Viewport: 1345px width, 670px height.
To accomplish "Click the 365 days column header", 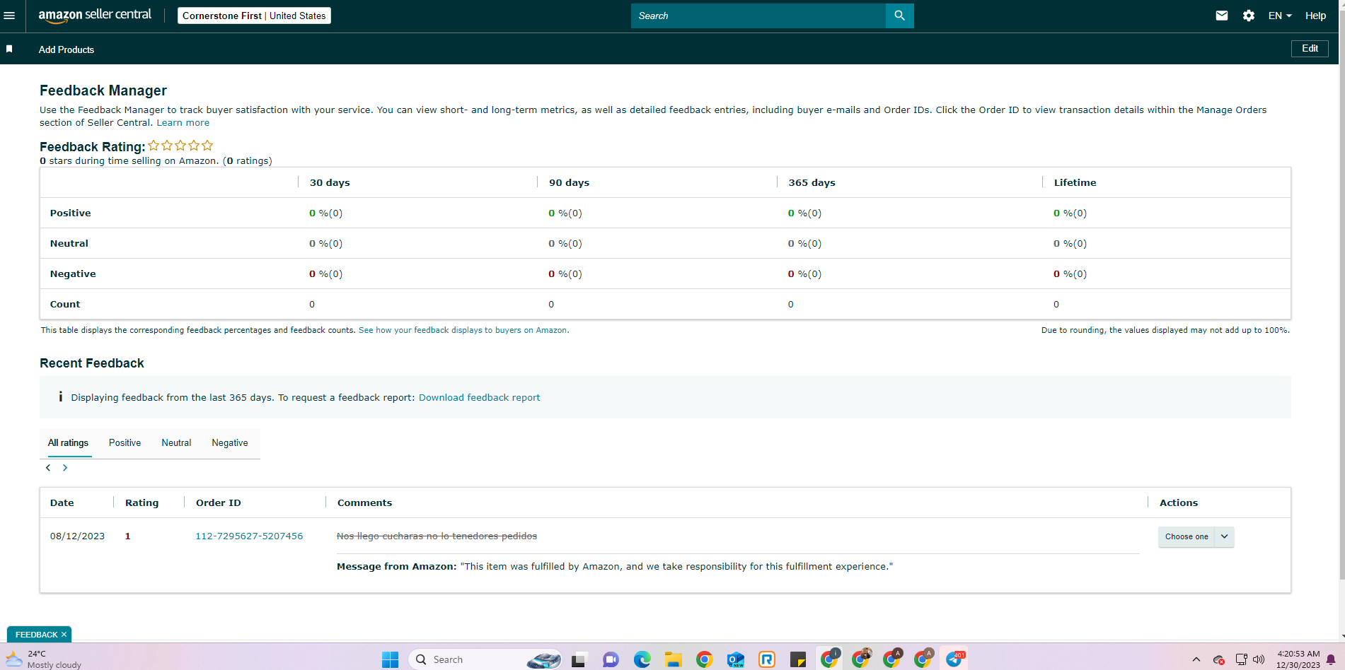I will 812,182.
